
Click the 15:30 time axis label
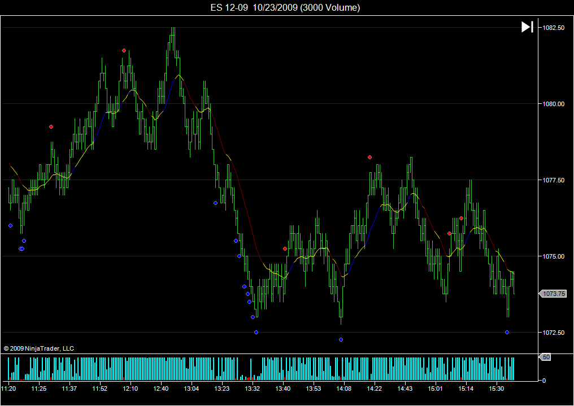click(497, 388)
